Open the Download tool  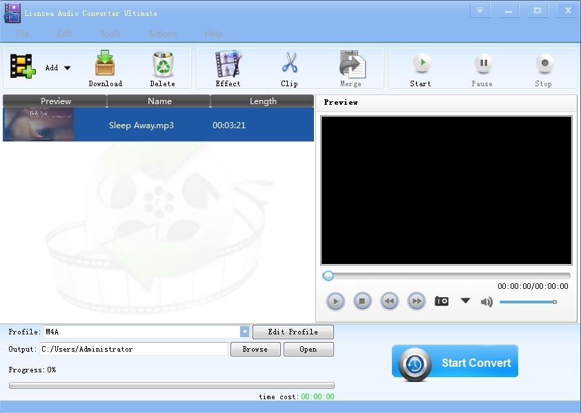106,68
